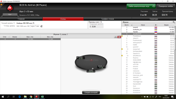Open File Explorer from taskbar

25,97
